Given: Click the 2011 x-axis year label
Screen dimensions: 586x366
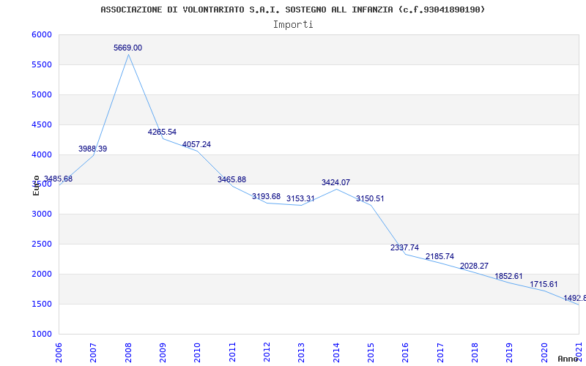Looking at the screenshot, I should (x=232, y=353).
